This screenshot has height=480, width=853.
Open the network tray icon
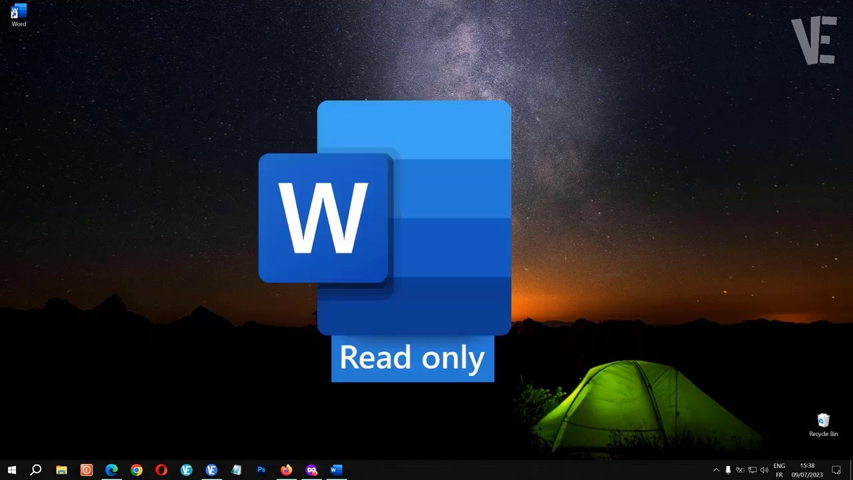[x=752, y=470]
